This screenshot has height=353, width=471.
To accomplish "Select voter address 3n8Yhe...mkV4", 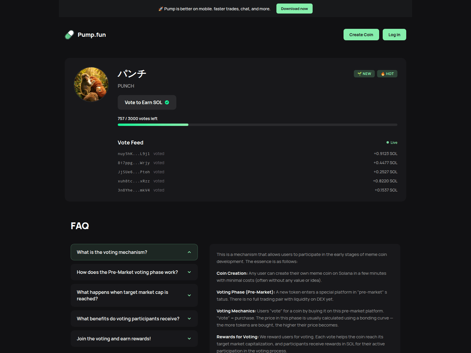I will (x=134, y=190).
